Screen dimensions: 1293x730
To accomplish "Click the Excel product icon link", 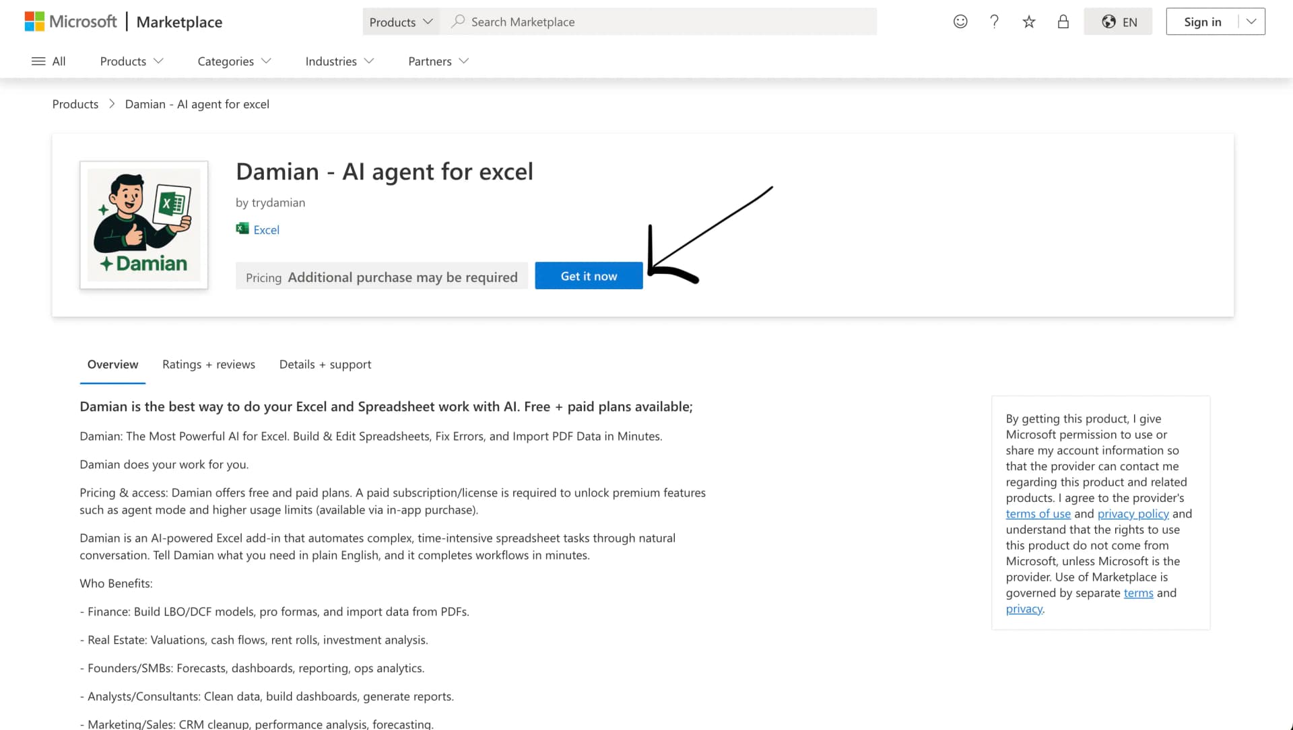I will click(258, 229).
